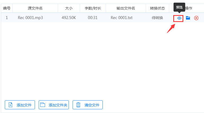
Task: Click the 编号 column header
Action: coord(7,8)
